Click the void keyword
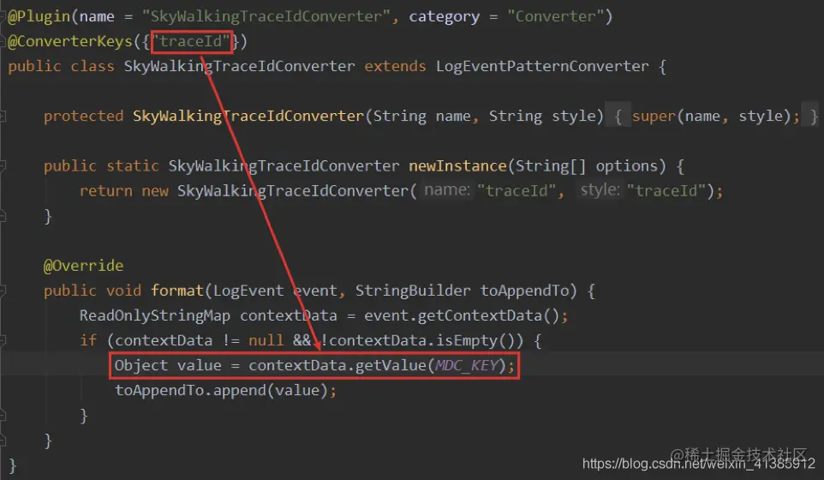 coord(123,291)
